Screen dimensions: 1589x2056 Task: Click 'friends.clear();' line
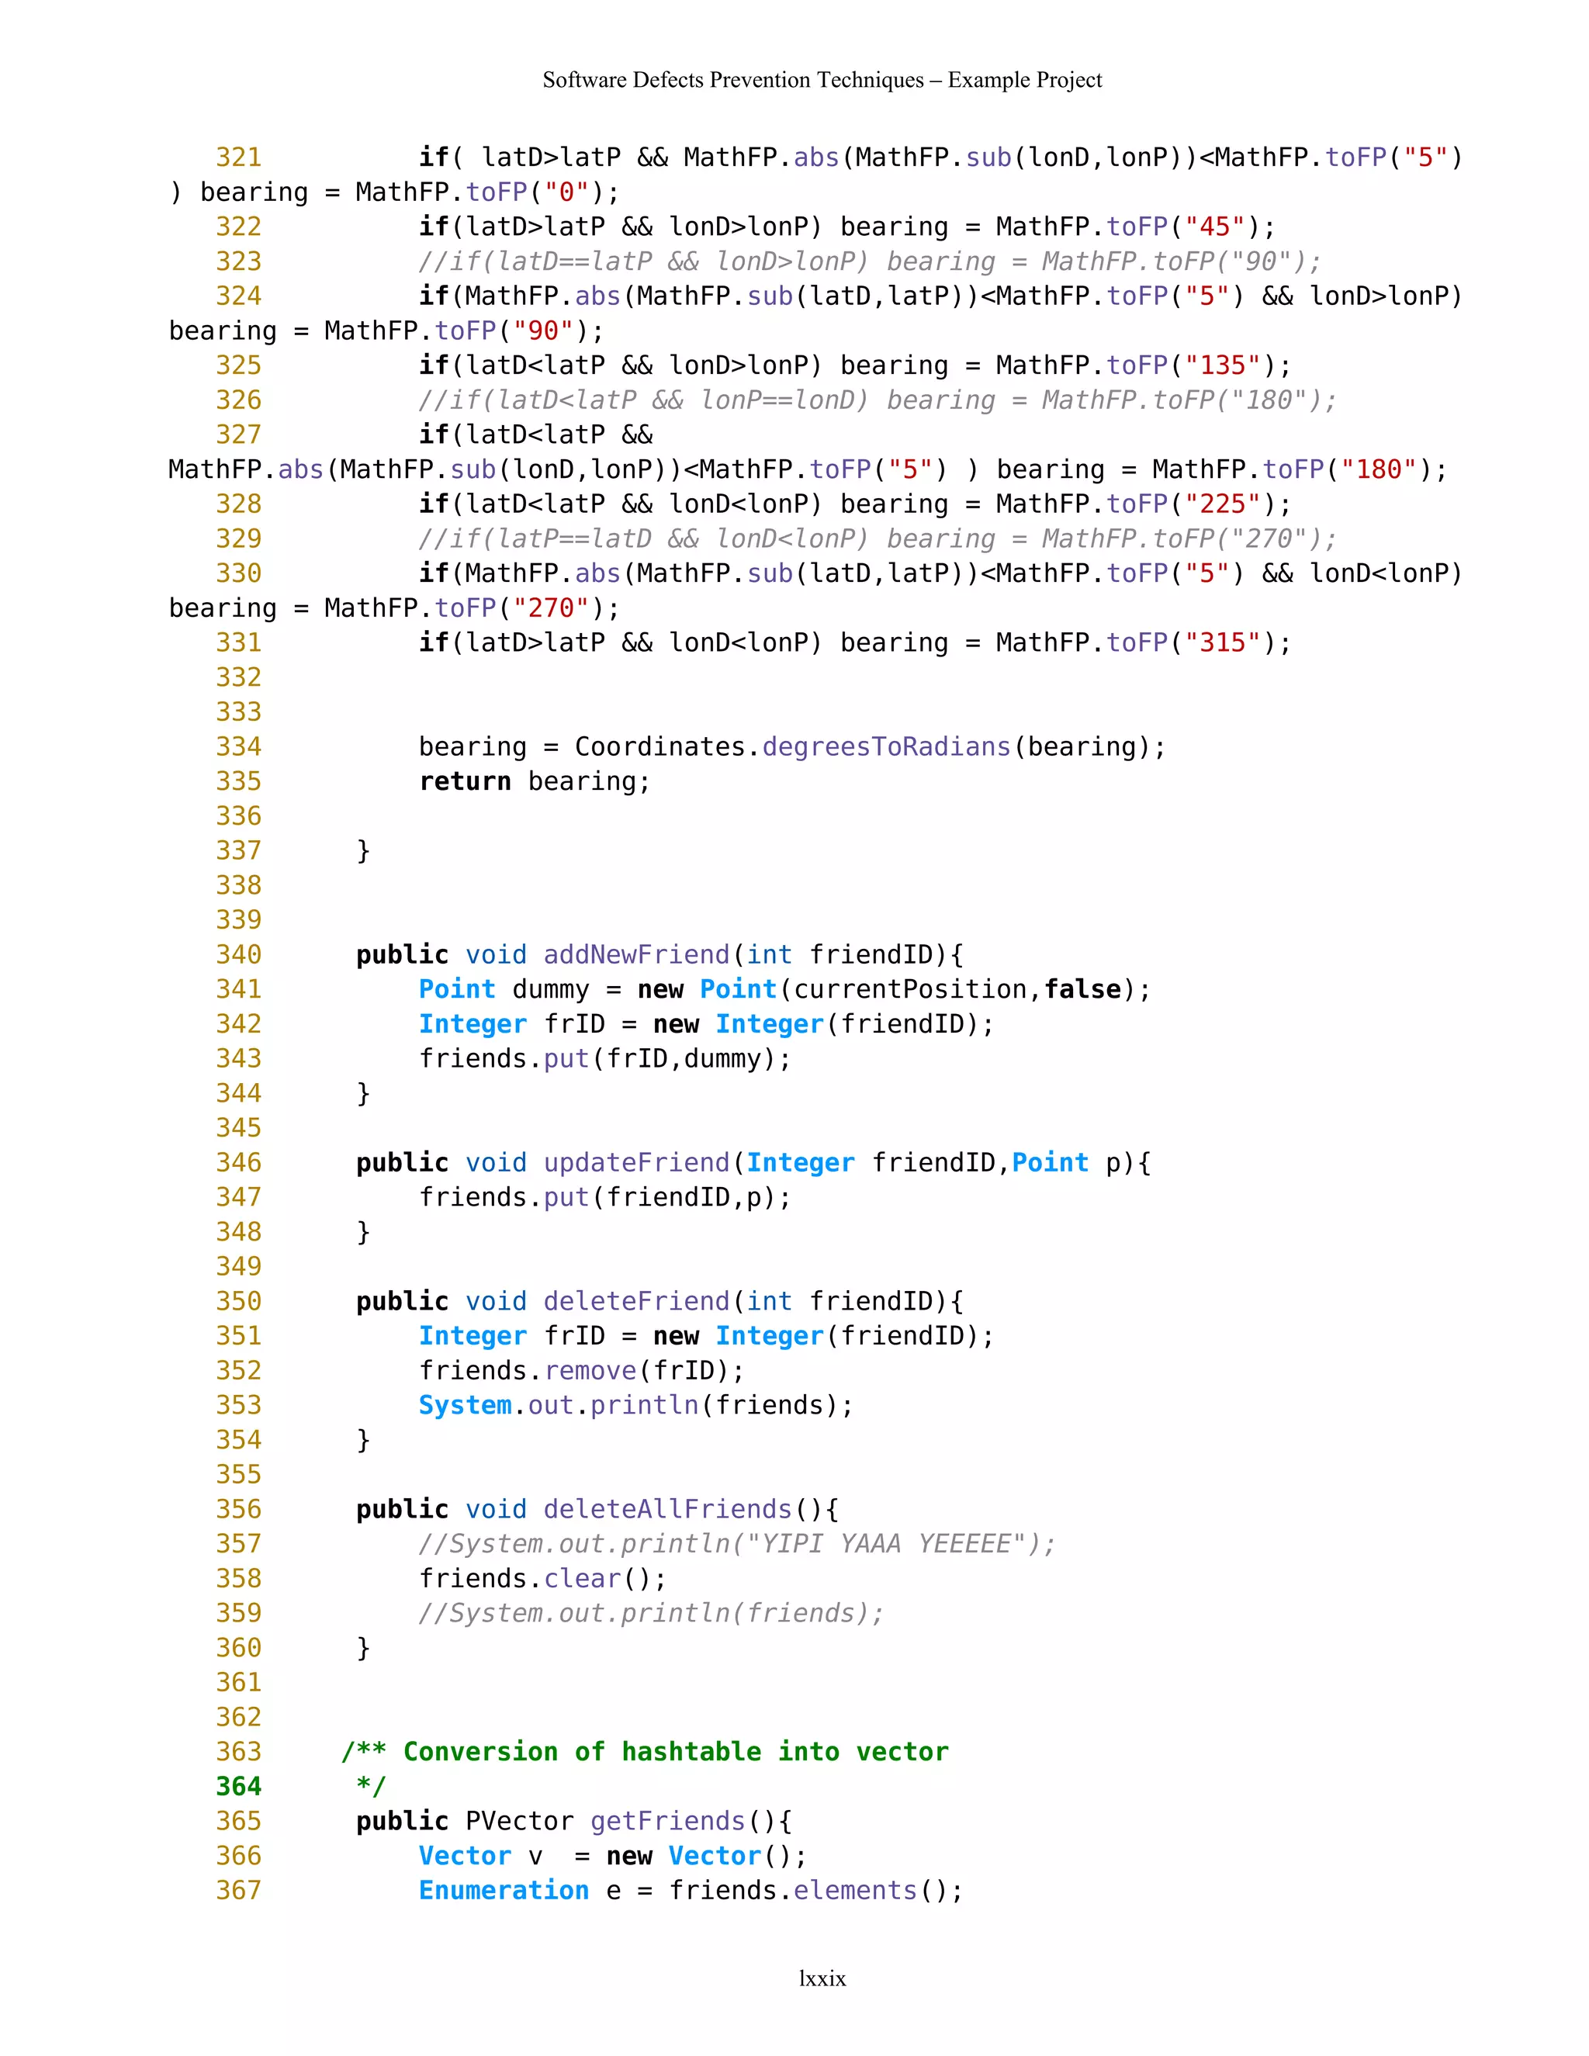[x=542, y=1579]
